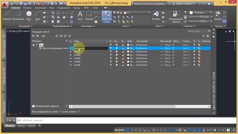Open the layer states manager icon
The height and width of the screenshot is (134, 238).
pos(43,36)
